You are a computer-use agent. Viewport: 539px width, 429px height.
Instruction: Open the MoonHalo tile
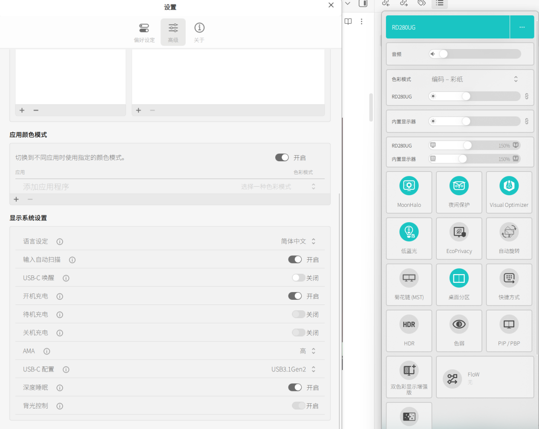point(409,192)
